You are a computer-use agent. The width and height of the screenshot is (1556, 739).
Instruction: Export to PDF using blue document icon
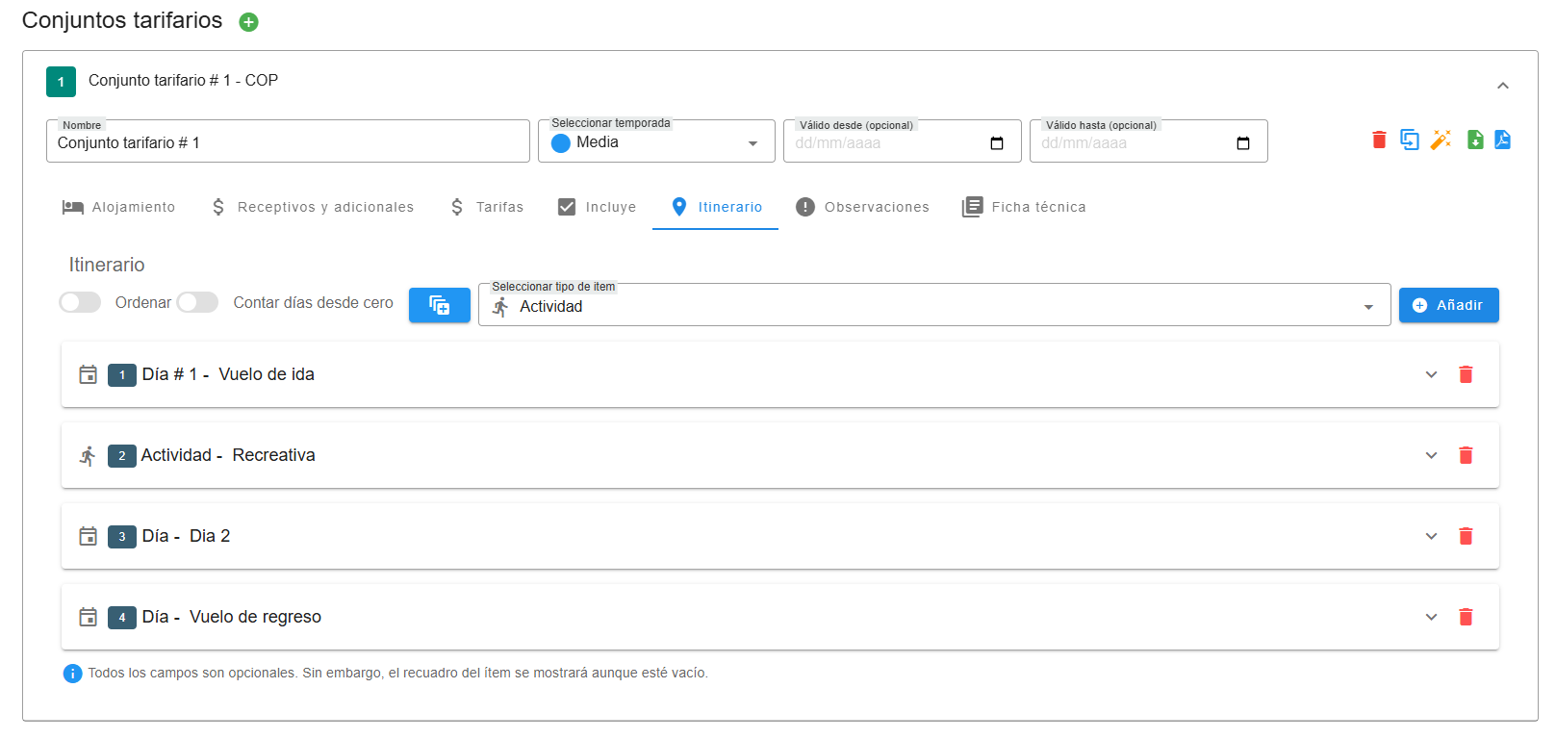(x=1502, y=140)
